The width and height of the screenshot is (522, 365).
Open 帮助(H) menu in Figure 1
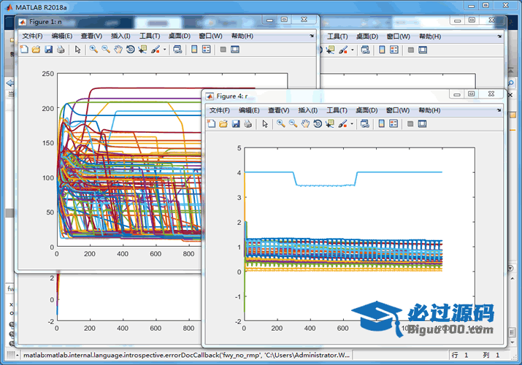click(242, 36)
